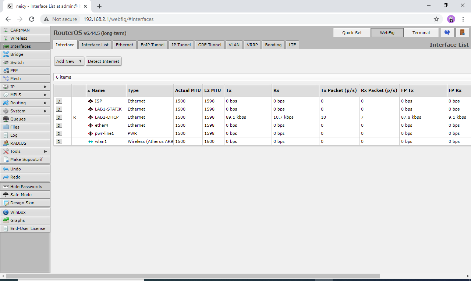Image resolution: width=471 pixels, height=281 pixels.
Task: Click the ether4 interface icon
Action: point(91,125)
